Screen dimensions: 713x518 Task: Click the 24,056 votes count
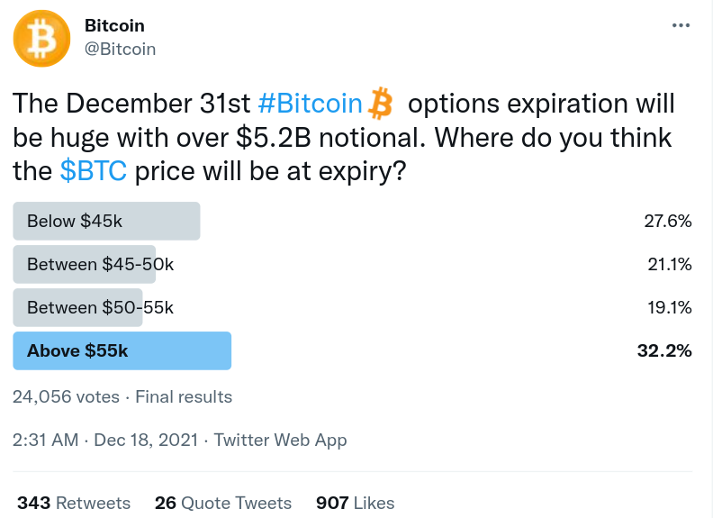pos(66,396)
